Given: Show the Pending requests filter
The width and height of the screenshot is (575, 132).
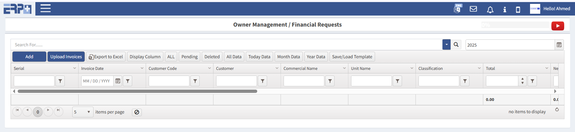Looking at the screenshot, I should click(x=189, y=57).
